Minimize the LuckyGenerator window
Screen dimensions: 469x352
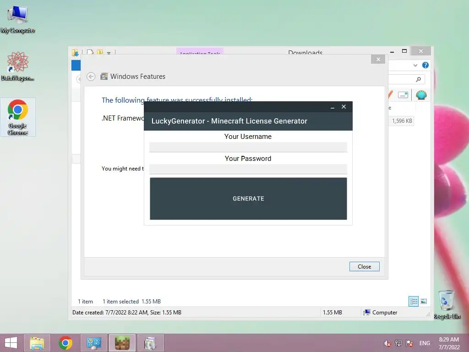coord(333,107)
